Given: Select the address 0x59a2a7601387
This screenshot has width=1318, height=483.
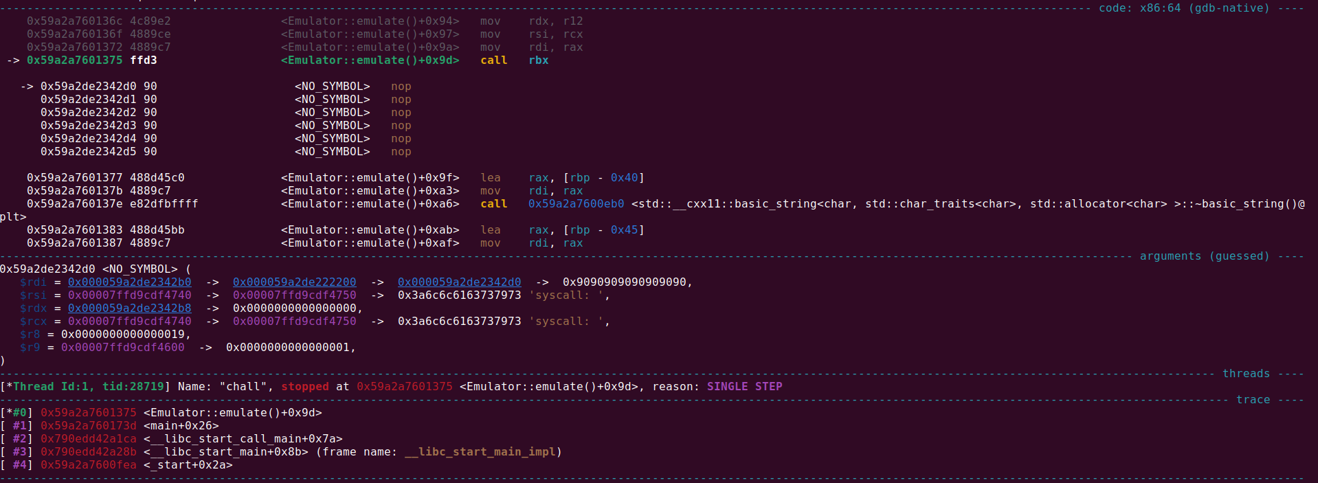Looking at the screenshot, I should click(x=75, y=243).
